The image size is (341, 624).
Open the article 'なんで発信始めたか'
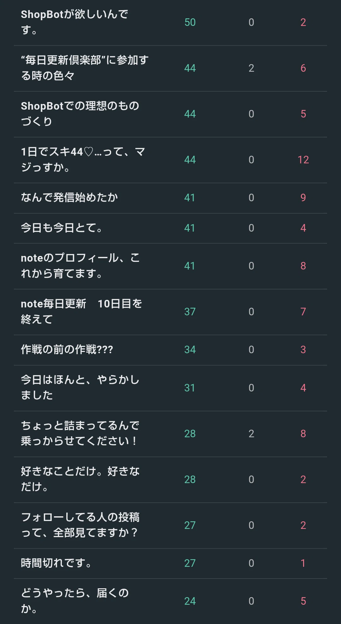coord(69,197)
